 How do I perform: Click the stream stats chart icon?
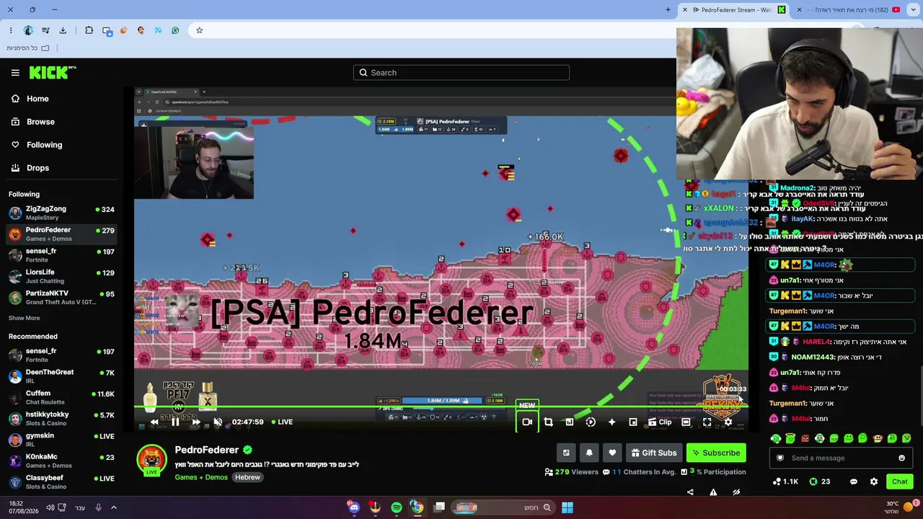click(569, 422)
